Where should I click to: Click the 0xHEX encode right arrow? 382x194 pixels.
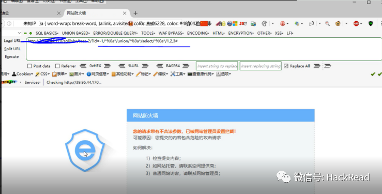click(108, 66)
